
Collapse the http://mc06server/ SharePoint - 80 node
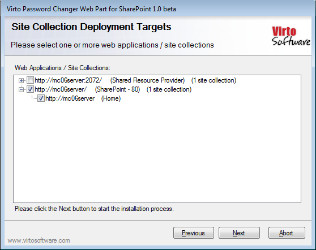21,90
